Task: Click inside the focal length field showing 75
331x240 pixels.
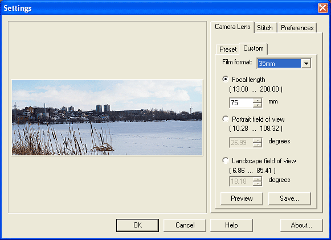Action: point(241,103)
